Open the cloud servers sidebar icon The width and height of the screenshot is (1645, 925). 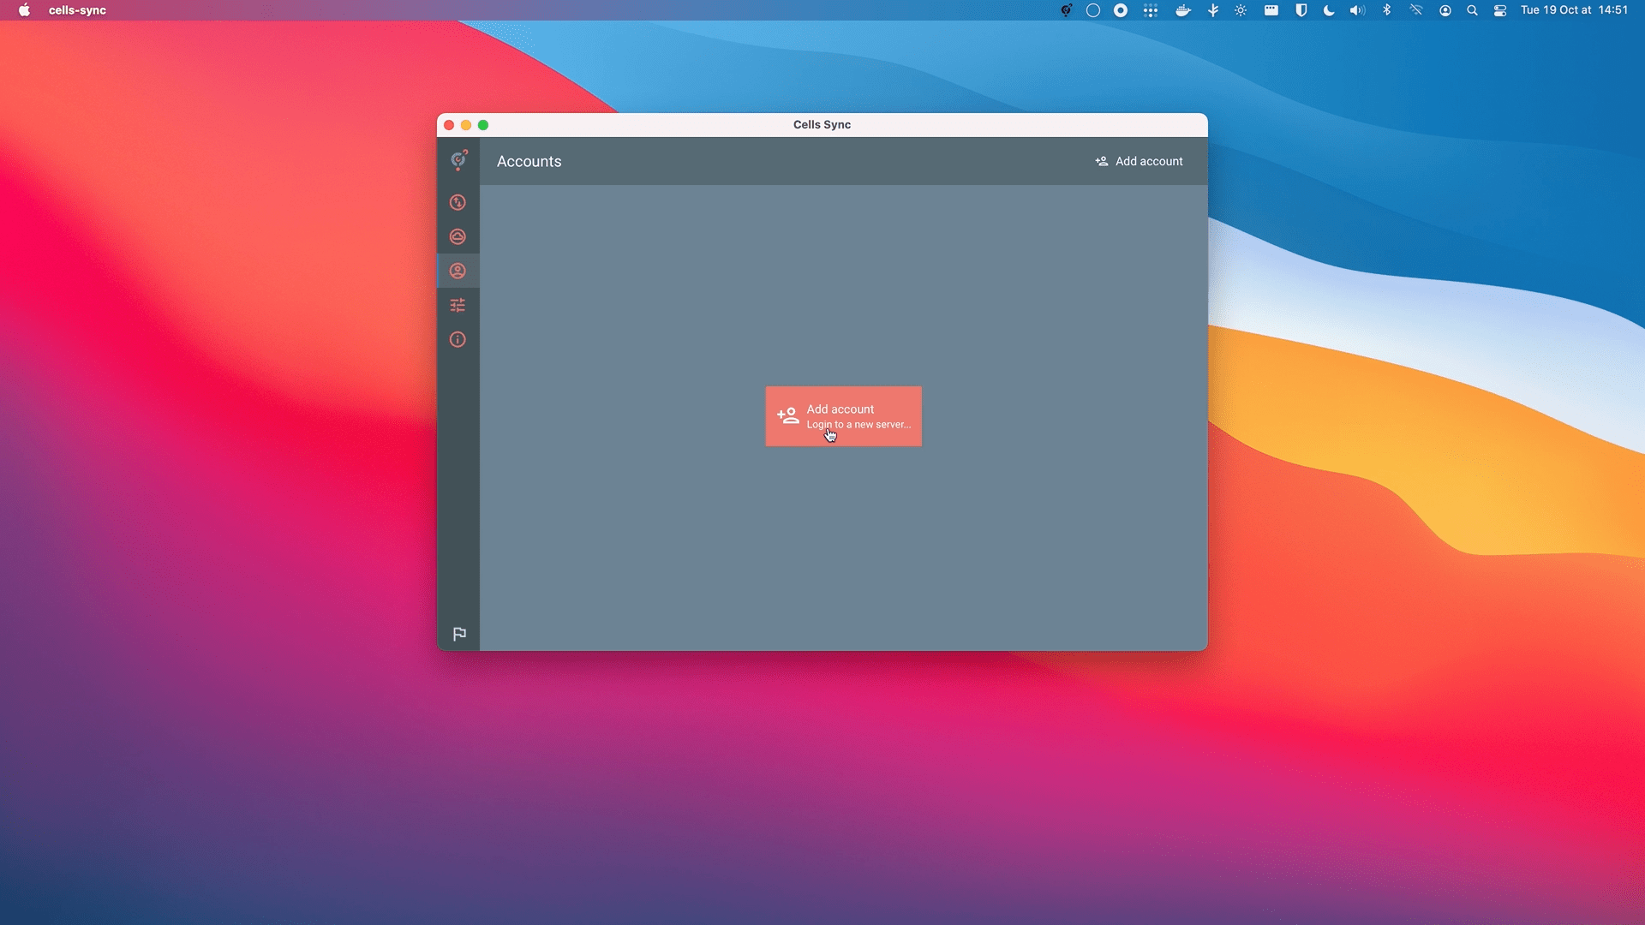click(x=458, y=236)
